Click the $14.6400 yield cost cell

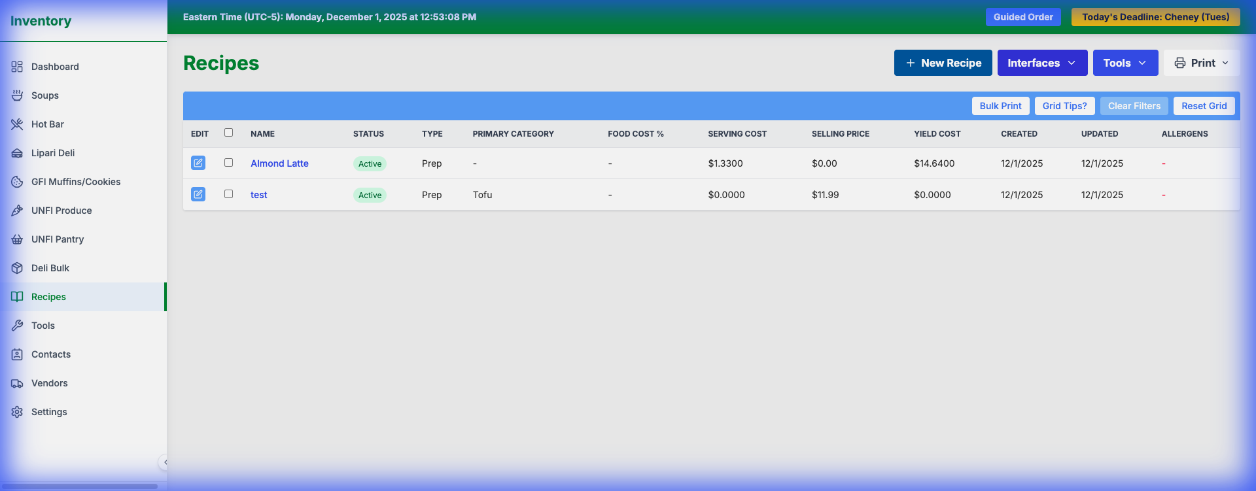934,163
